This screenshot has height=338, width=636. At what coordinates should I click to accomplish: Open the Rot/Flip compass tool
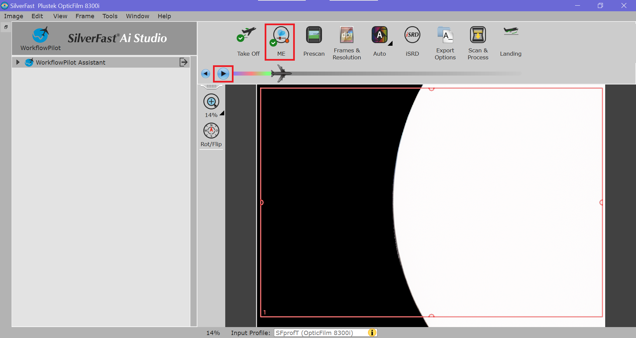pos(211,131)
